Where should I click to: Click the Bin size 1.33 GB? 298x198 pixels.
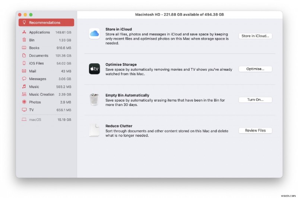tap(65, 40)
